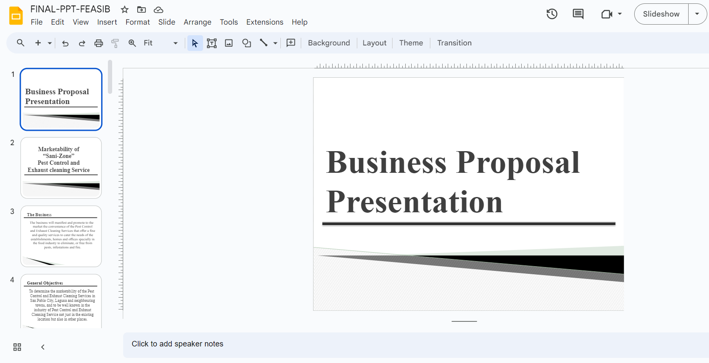Image resolution: width=709 pixels, height=363 pixels.
Task: Select slide 3 The Business thumbnail
Action: (61, 236)
